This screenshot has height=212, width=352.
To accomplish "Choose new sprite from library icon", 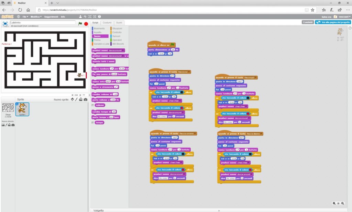I will click(x=72, y=99).
